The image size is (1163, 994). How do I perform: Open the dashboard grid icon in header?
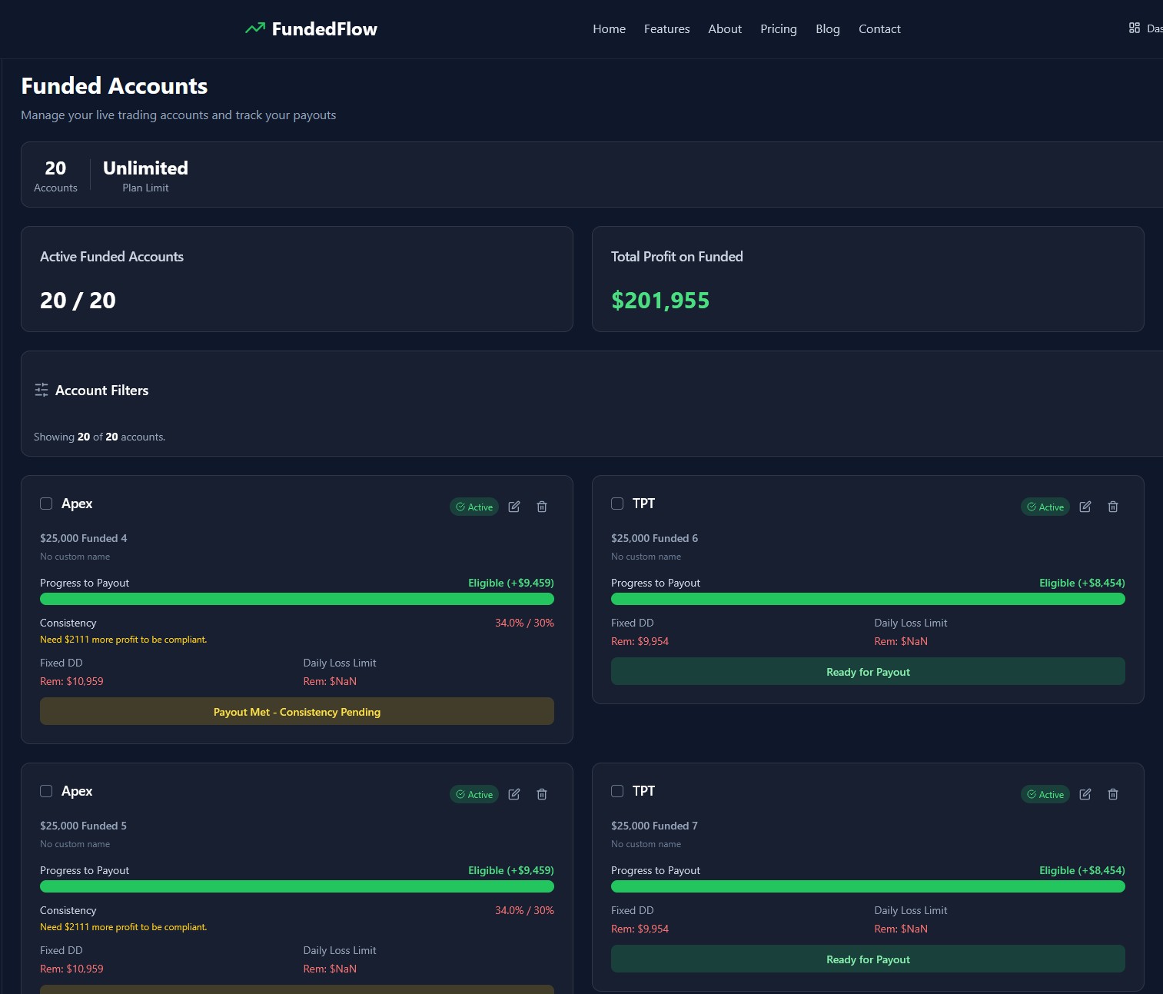point(1134,28)
